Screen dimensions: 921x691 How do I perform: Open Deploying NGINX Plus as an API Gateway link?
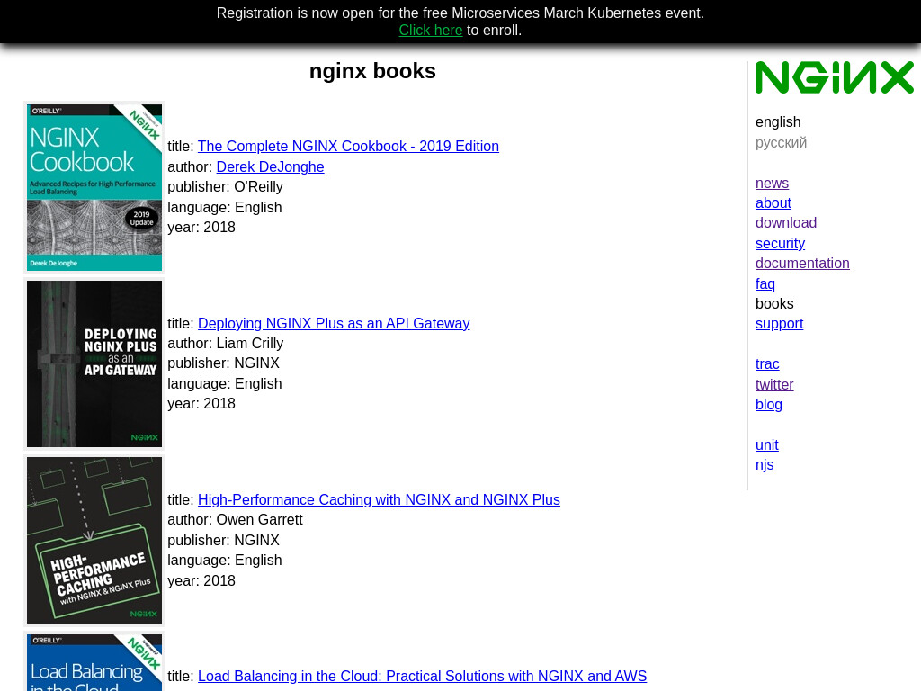pyautogui.click(x=334, y=323)
